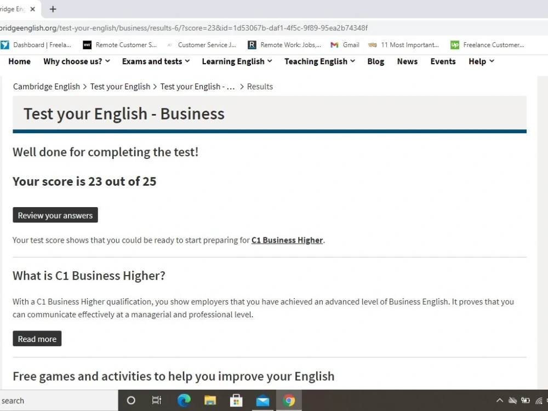Viewport: 548px width, 411px height.
Task: Open the Upwork Freelance Customer bookmark
Action: 487,45
